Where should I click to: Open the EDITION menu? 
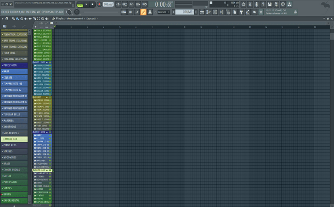(15, 12)
